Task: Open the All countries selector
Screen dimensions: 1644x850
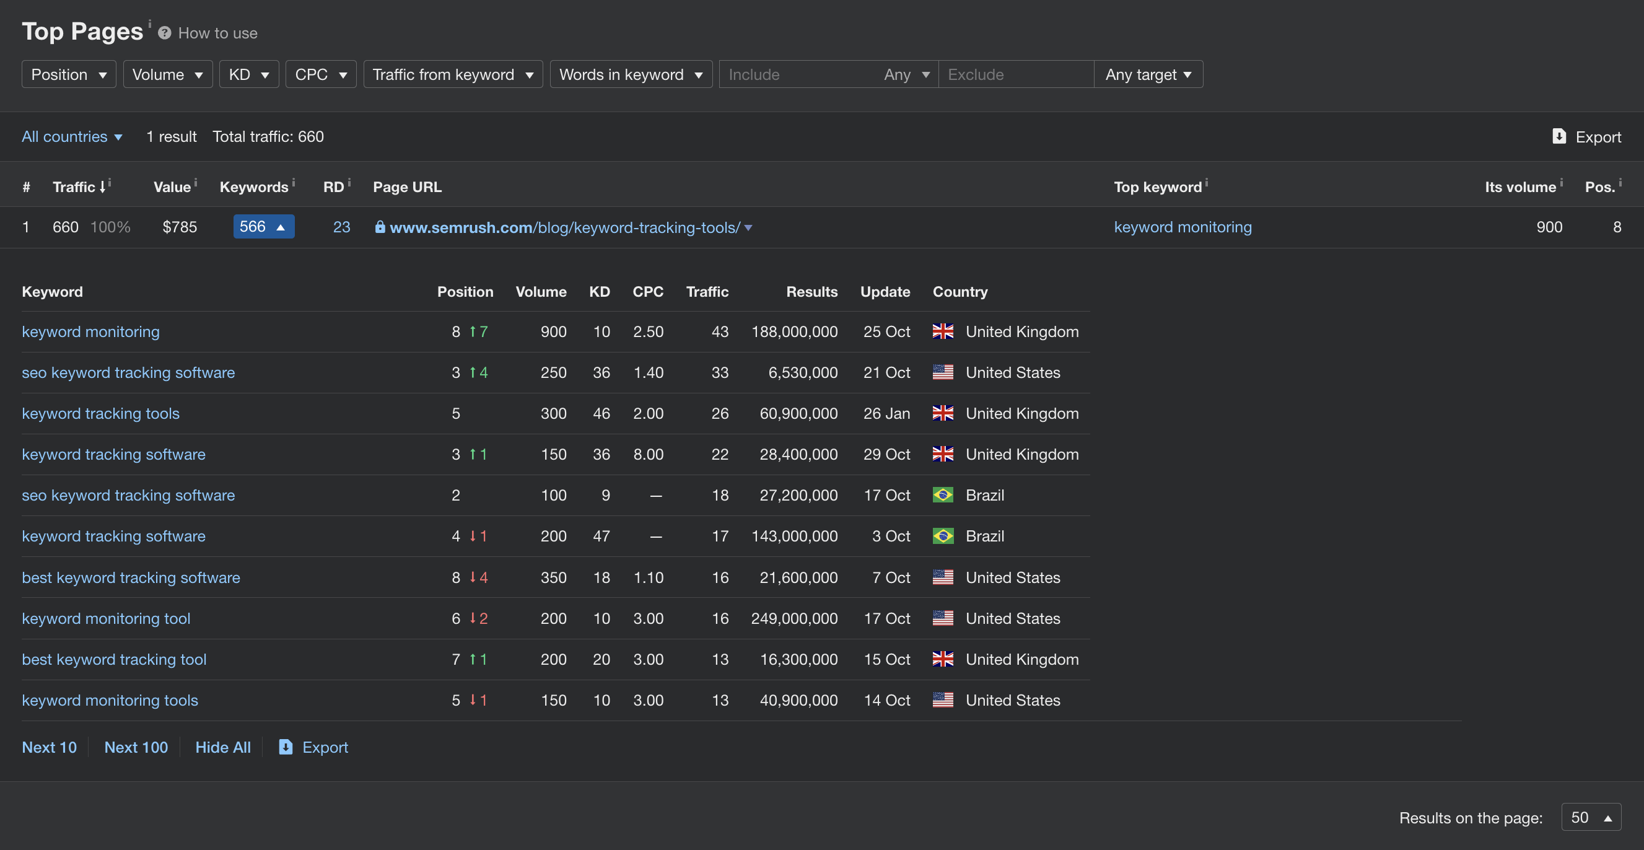Action: tap(72, 136)
